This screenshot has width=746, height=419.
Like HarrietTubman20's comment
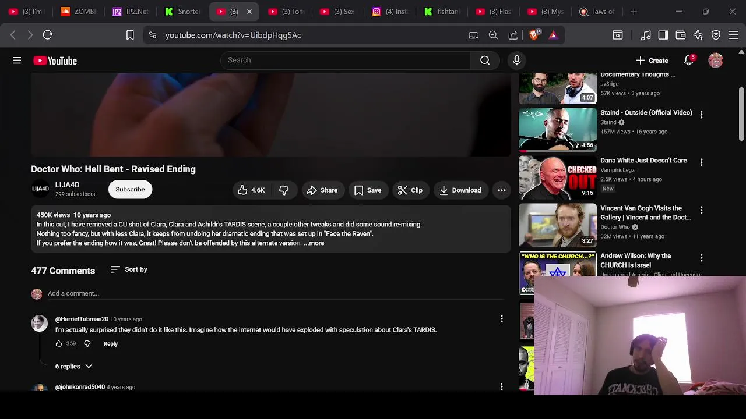59,343
